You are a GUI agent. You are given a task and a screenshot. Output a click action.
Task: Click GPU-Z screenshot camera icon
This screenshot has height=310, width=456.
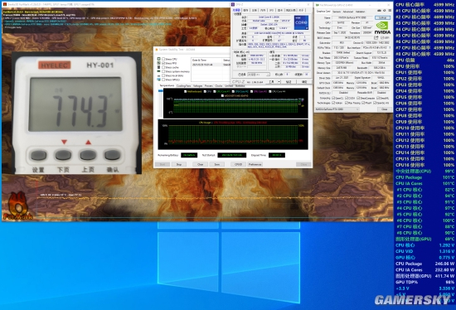click(x=379, y=11)
